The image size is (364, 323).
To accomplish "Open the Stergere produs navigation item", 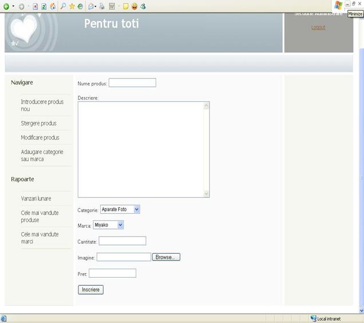I will (38, 123).
